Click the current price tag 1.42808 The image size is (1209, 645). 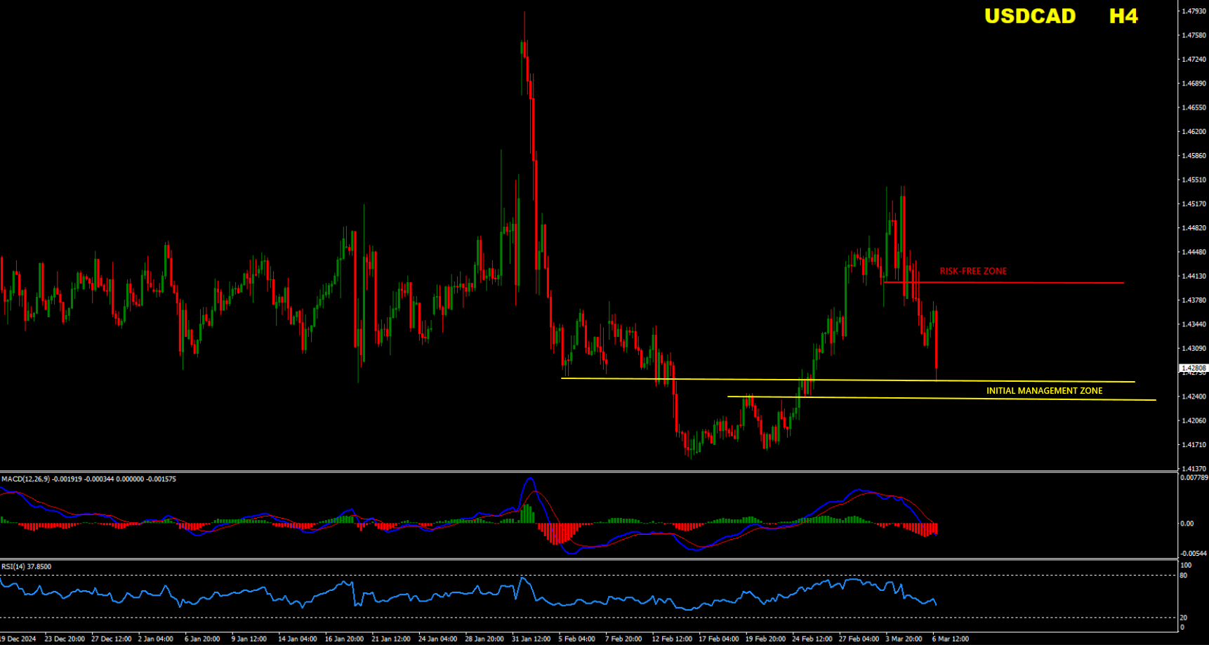click(1193, 368)
